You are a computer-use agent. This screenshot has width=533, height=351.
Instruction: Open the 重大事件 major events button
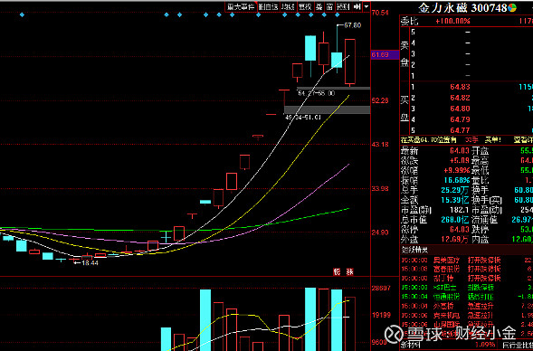[241, 7]
